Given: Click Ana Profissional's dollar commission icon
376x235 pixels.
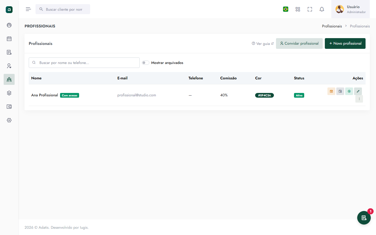Looking at the screenshot, I should [349, 91].
